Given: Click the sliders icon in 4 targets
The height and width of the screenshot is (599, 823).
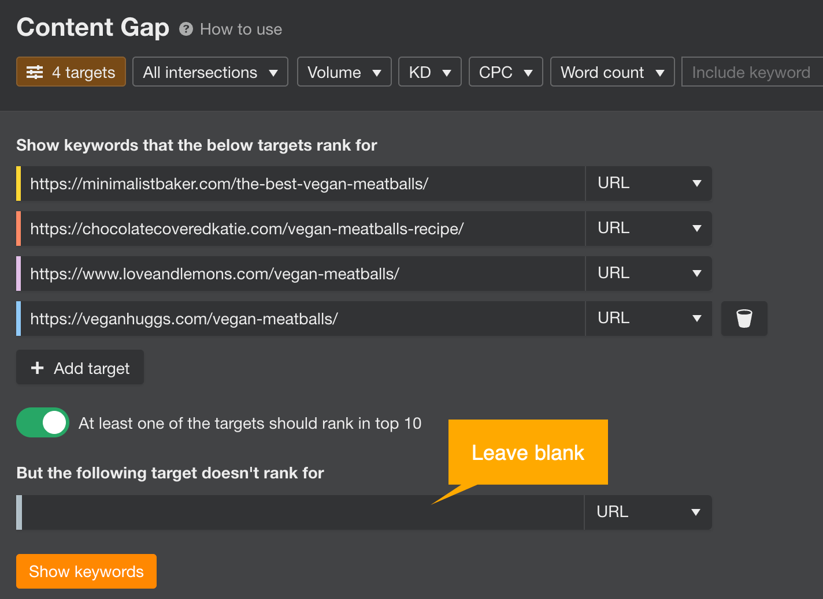Looking at the screenshot, I should click(x=35, y=72).
